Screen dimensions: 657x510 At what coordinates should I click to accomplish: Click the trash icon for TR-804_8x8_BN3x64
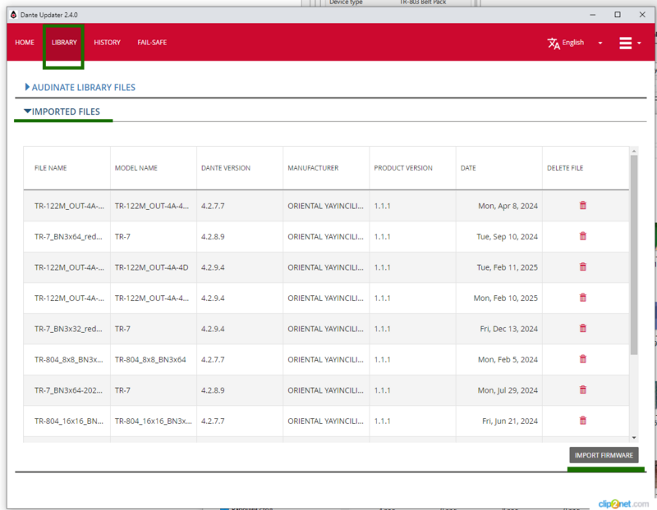click(583, 359)
